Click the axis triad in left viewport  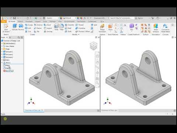(31, 101)
